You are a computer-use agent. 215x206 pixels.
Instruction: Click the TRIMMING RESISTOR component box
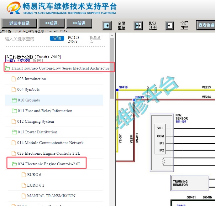tap(190, 183)
